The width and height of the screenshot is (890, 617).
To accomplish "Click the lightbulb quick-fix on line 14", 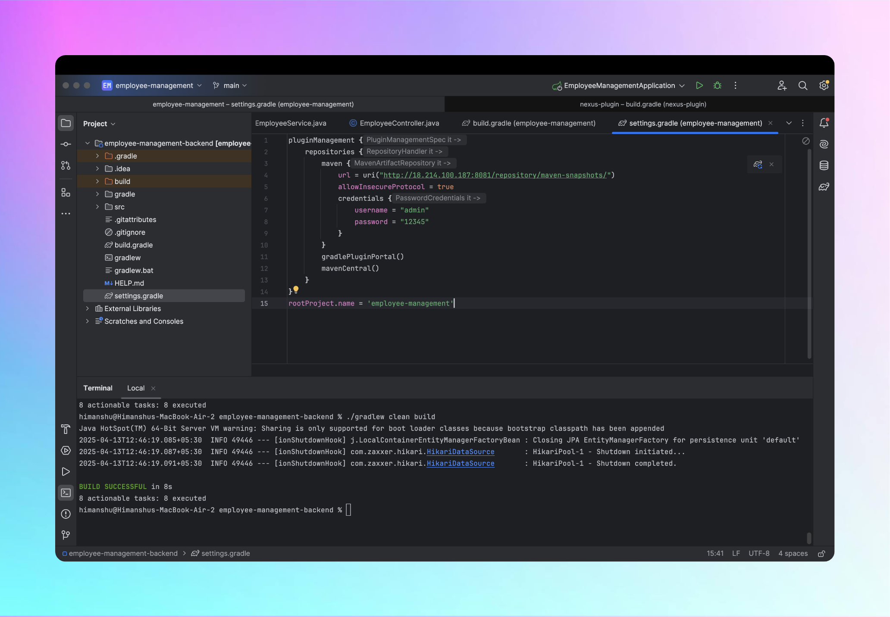I will [296, 290].
